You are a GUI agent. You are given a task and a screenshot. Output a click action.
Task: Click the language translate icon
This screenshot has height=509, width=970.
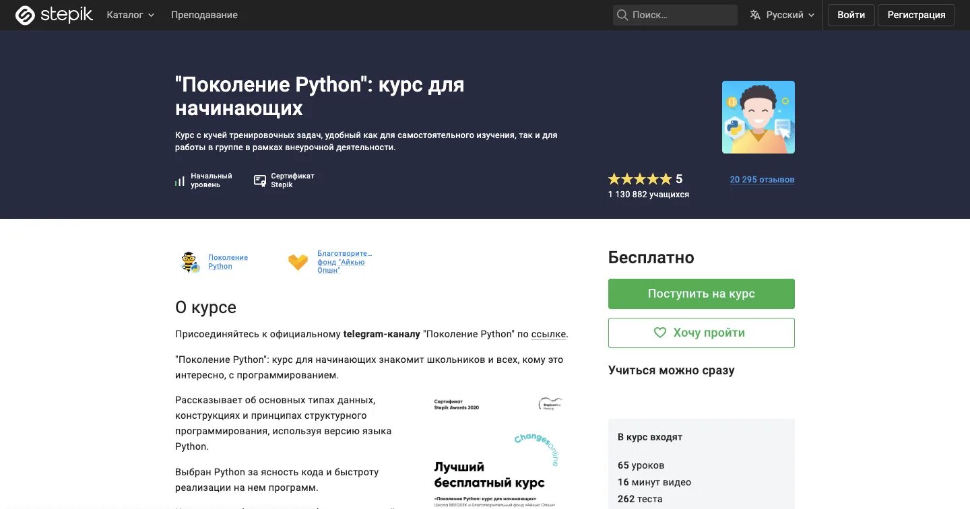[755, 15]
